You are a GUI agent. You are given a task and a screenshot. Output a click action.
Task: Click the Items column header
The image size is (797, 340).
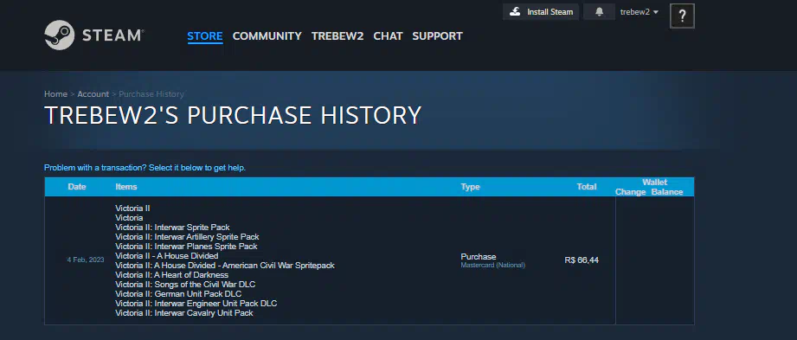126,187
